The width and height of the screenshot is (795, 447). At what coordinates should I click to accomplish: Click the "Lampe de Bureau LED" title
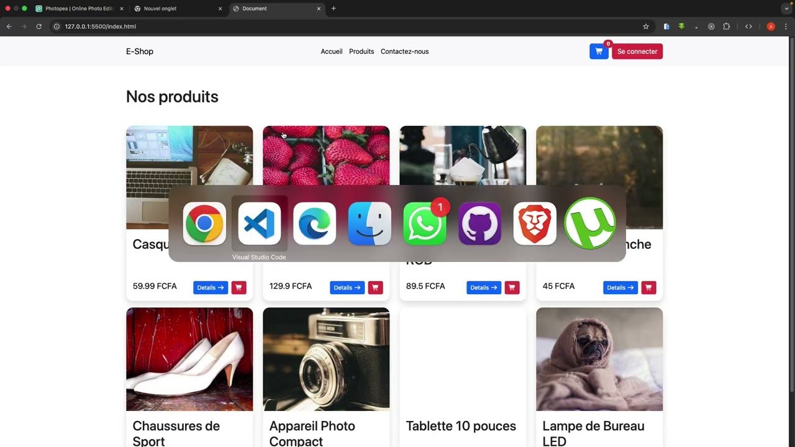click(593, 433)
